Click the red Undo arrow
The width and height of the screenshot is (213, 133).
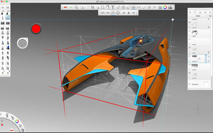pos(65,7)
